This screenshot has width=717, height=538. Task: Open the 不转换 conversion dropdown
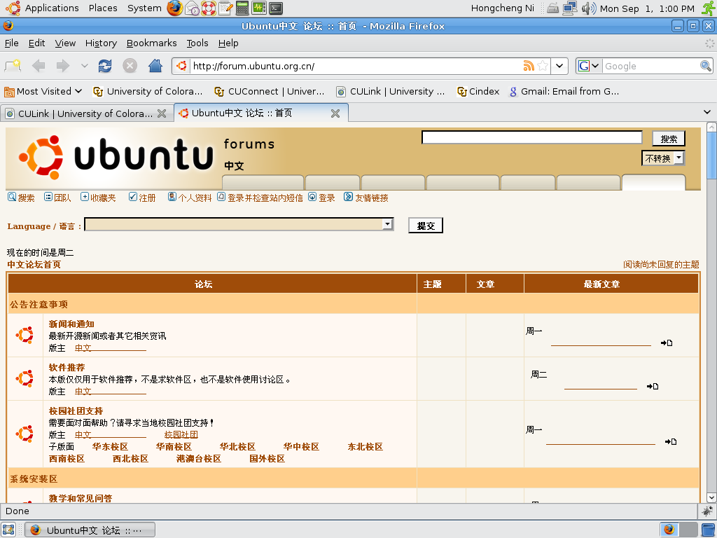pyautogui.click(x=663, y=158)
